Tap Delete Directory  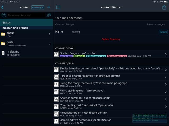coord(111,39)
